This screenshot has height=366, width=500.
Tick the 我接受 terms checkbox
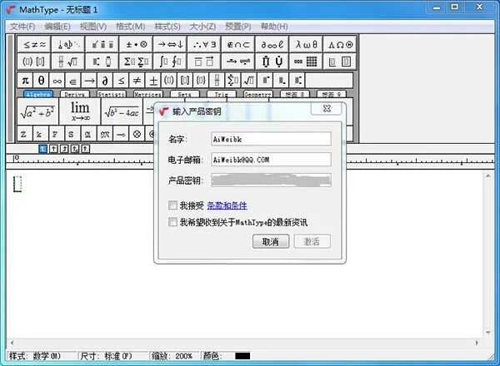pos(172,205)
